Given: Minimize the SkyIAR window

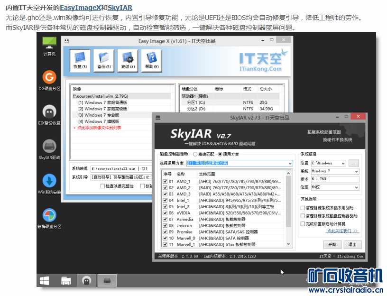Looking at the screenshot, I should click(338, 117).
